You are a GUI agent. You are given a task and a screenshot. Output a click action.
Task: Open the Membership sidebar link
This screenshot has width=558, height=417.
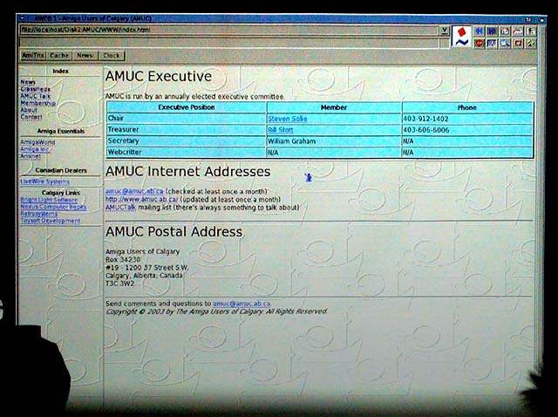click(x=38, y=103)
